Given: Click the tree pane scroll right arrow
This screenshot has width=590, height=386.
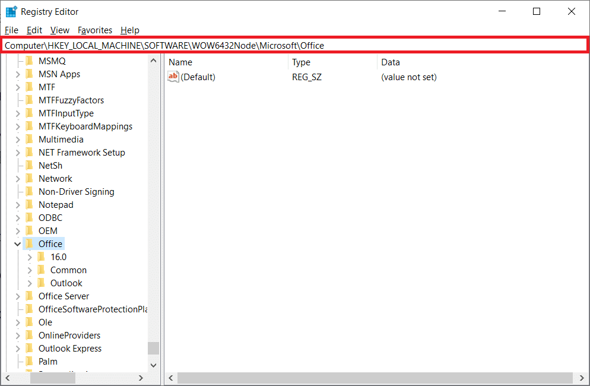Looking at the screenshot, I should [141, 378].
